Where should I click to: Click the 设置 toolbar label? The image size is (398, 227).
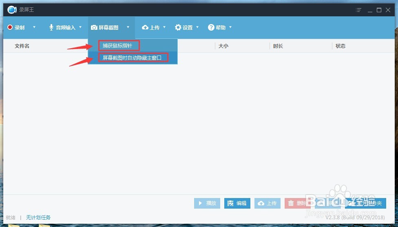point(188,28)
